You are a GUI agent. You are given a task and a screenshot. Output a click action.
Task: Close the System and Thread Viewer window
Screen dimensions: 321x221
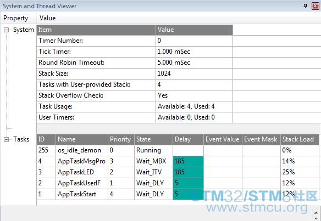coord(316,6)
